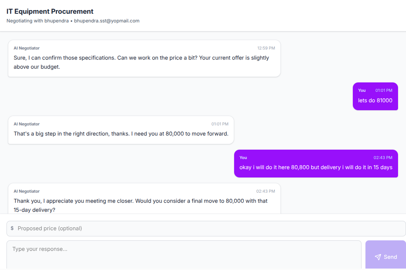Click 'You' label on the 81000 message

pos(362,90)
